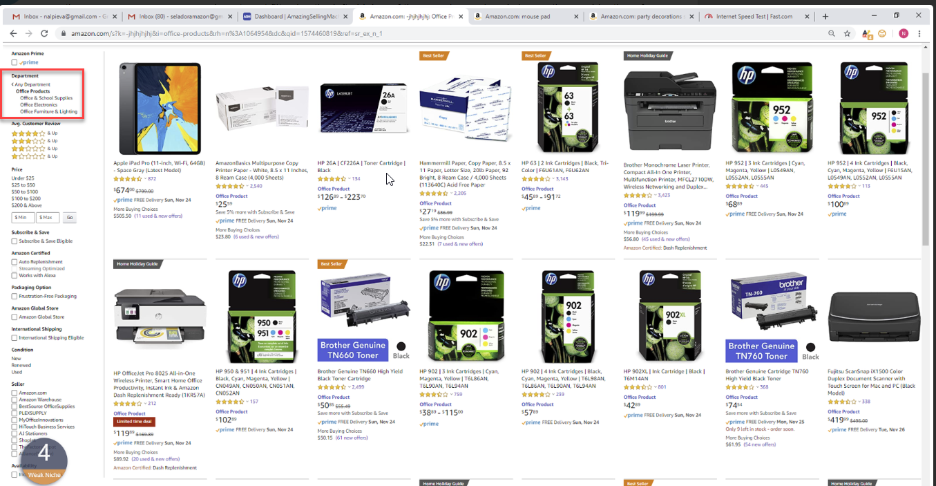936x486 pixels.
Task: Click the profile avatar N icon
Action: pos(903,33)
